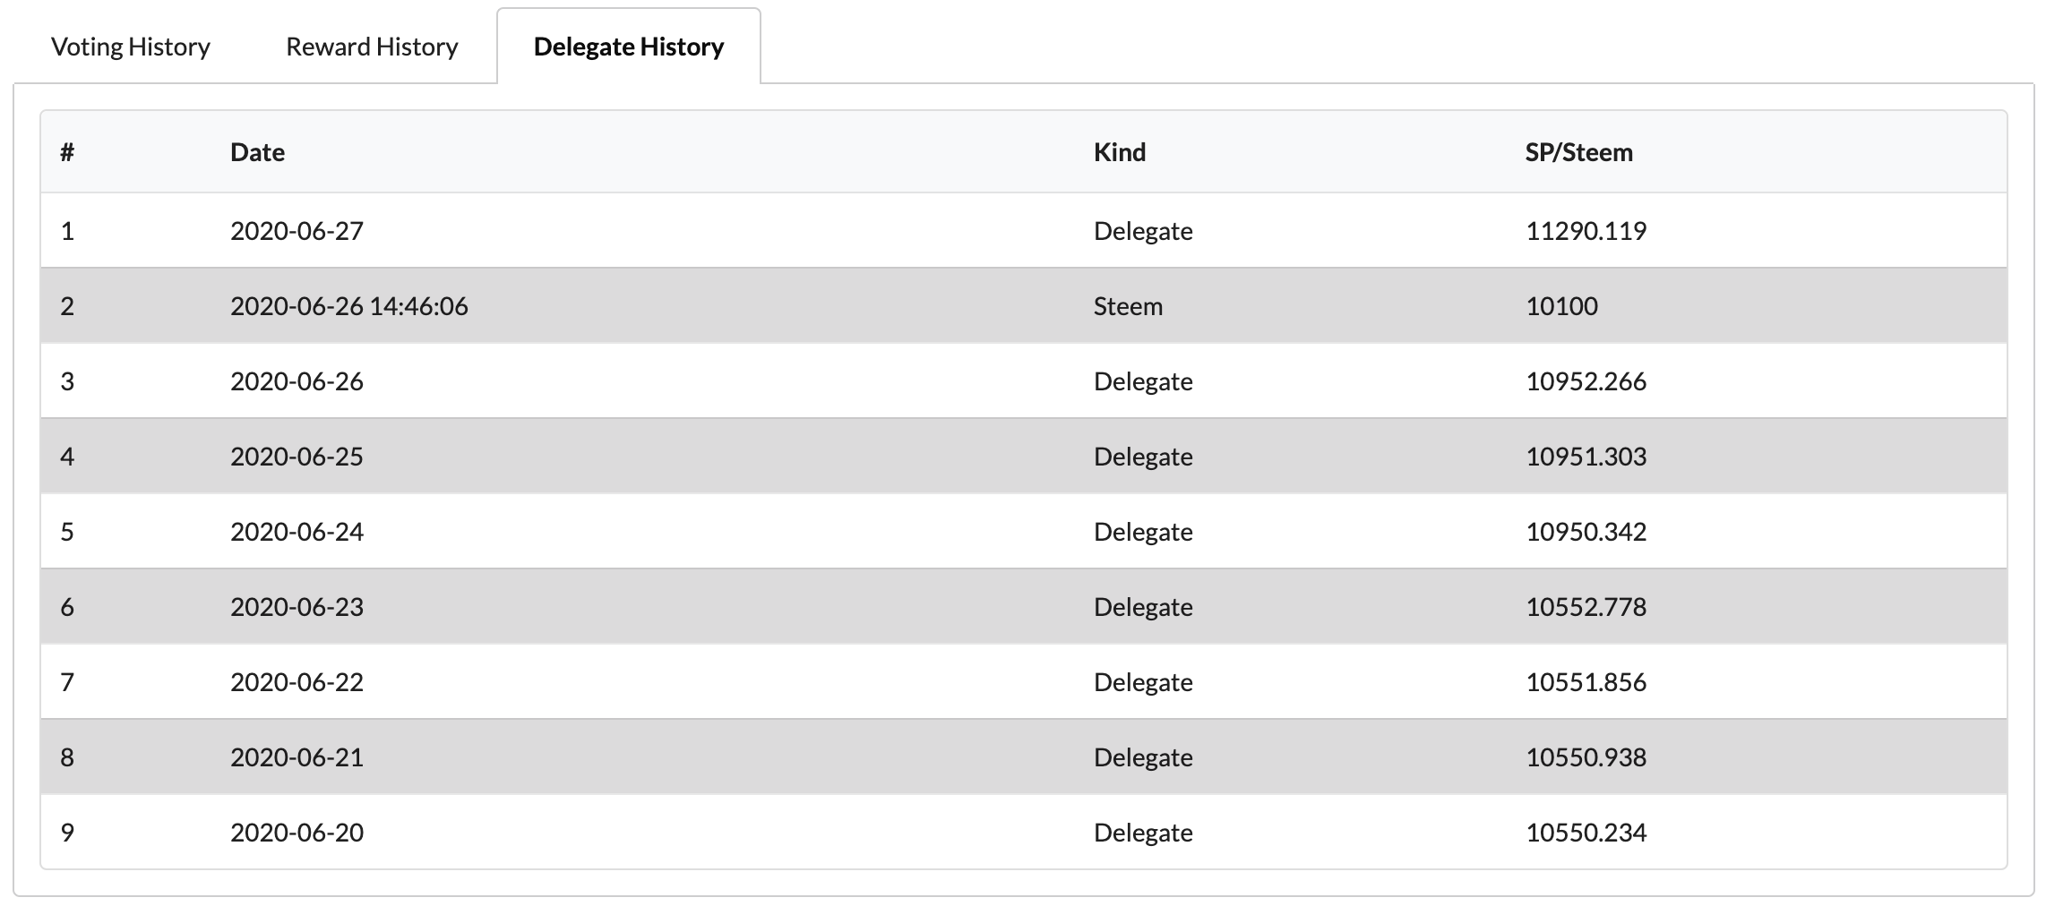Click the # column header
The width and height of the screenshot is (2046, 906).
click(67, 152)
